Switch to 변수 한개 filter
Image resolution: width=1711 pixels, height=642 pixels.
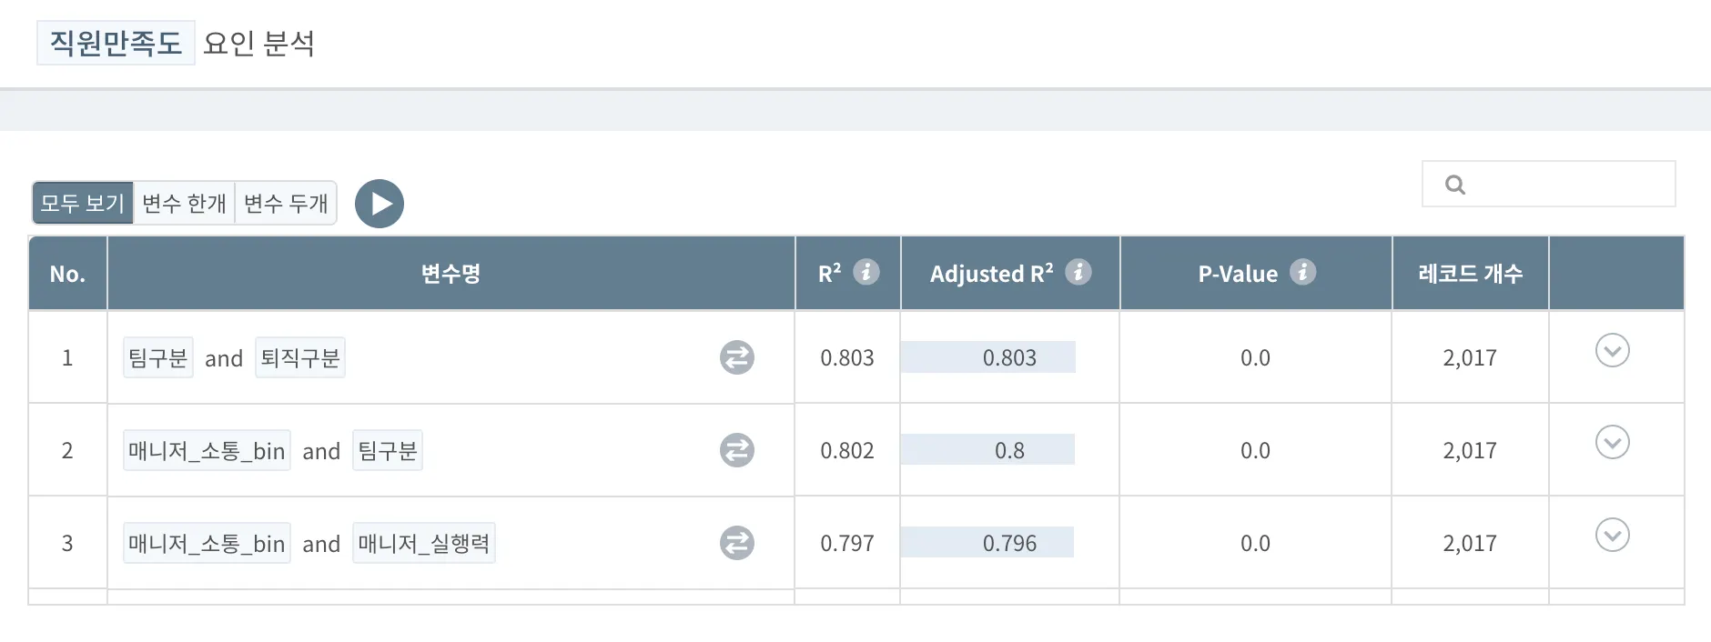click(184, 203)
